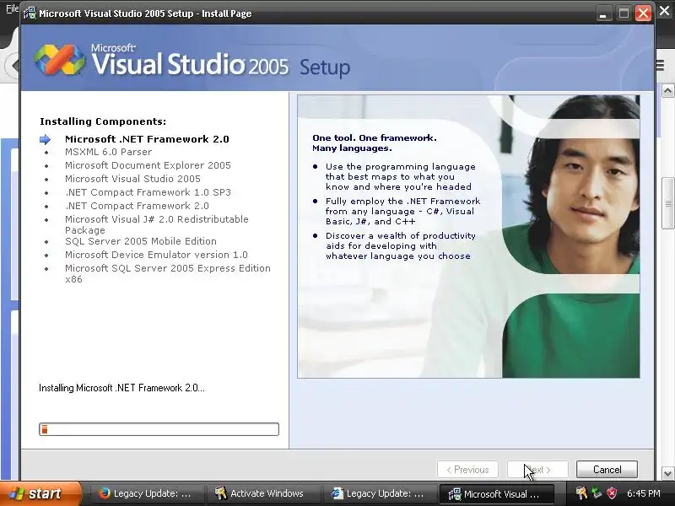Select Microsoft Device Emulator version 1.0 entry
675x506 pixels.
coord(156,255)
